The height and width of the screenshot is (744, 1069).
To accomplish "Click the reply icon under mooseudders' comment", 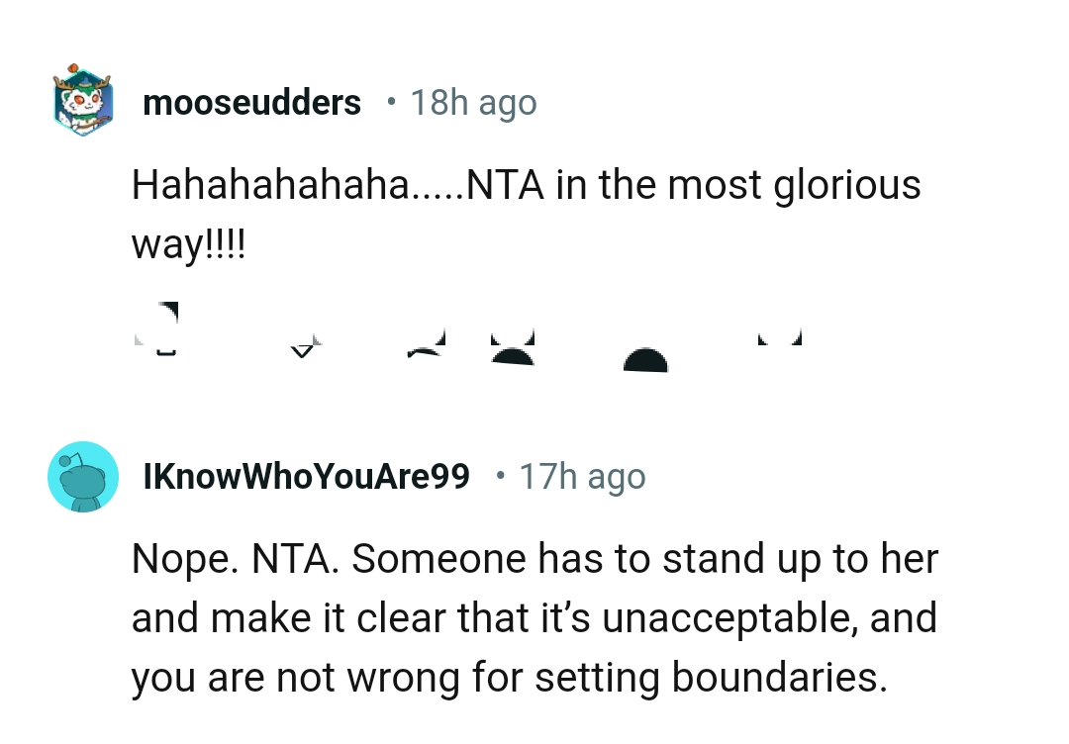I will 426,341.
